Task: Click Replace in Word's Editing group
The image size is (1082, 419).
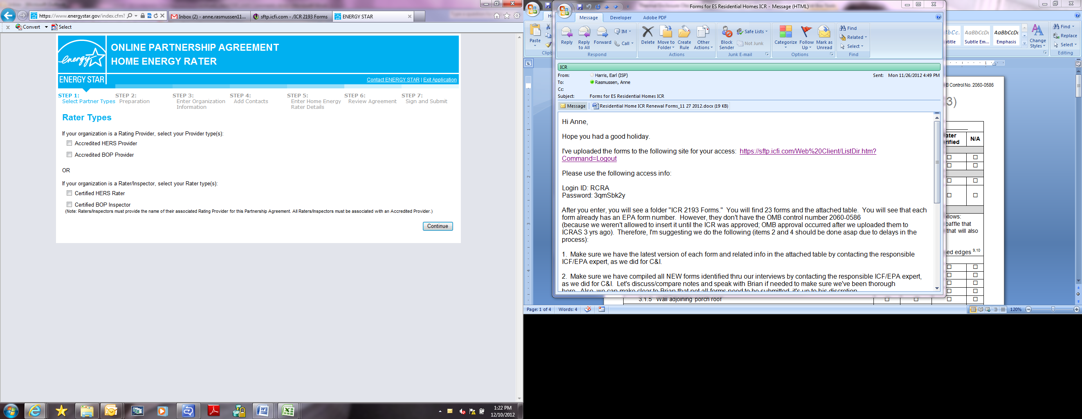Action: (x=1065, y=36)
